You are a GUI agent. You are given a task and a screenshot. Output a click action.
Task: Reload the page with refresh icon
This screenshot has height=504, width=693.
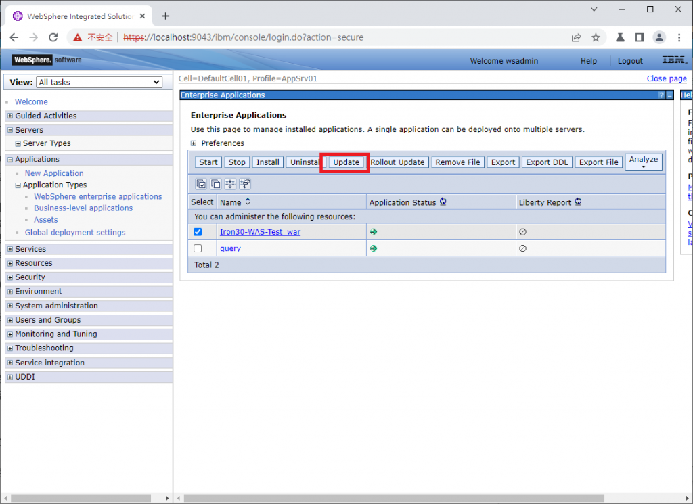click(x=53, y=37)
